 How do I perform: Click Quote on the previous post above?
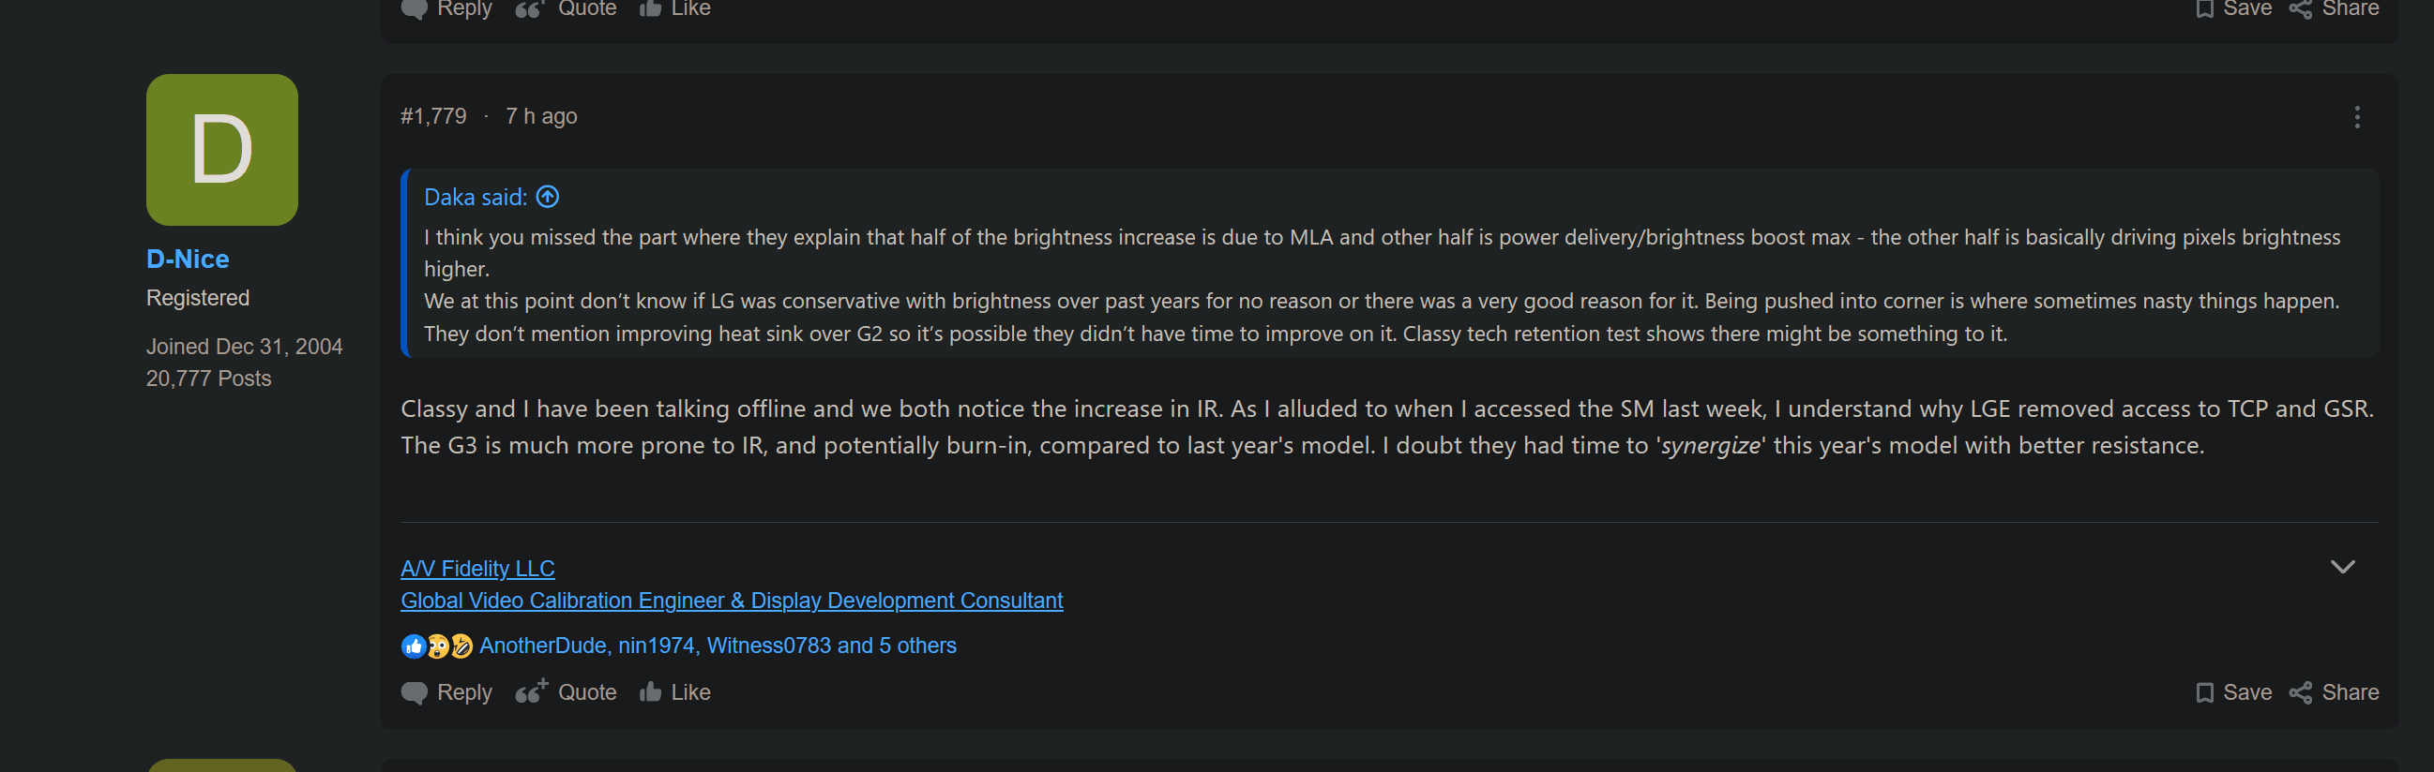[566, 8]
